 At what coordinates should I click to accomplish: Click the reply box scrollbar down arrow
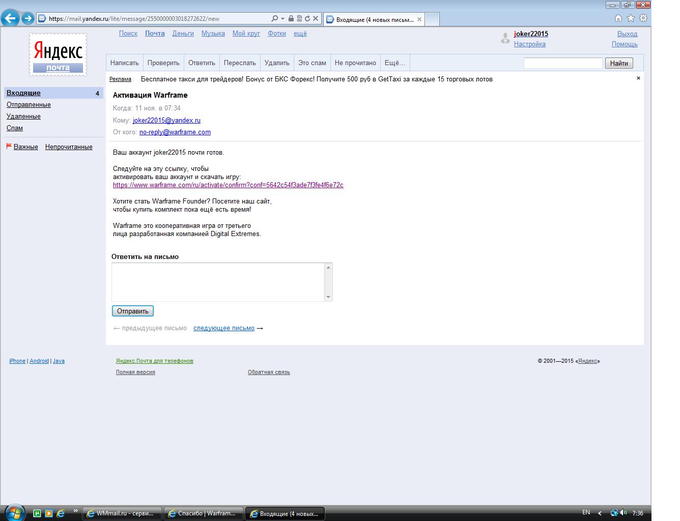click(328, 297)
